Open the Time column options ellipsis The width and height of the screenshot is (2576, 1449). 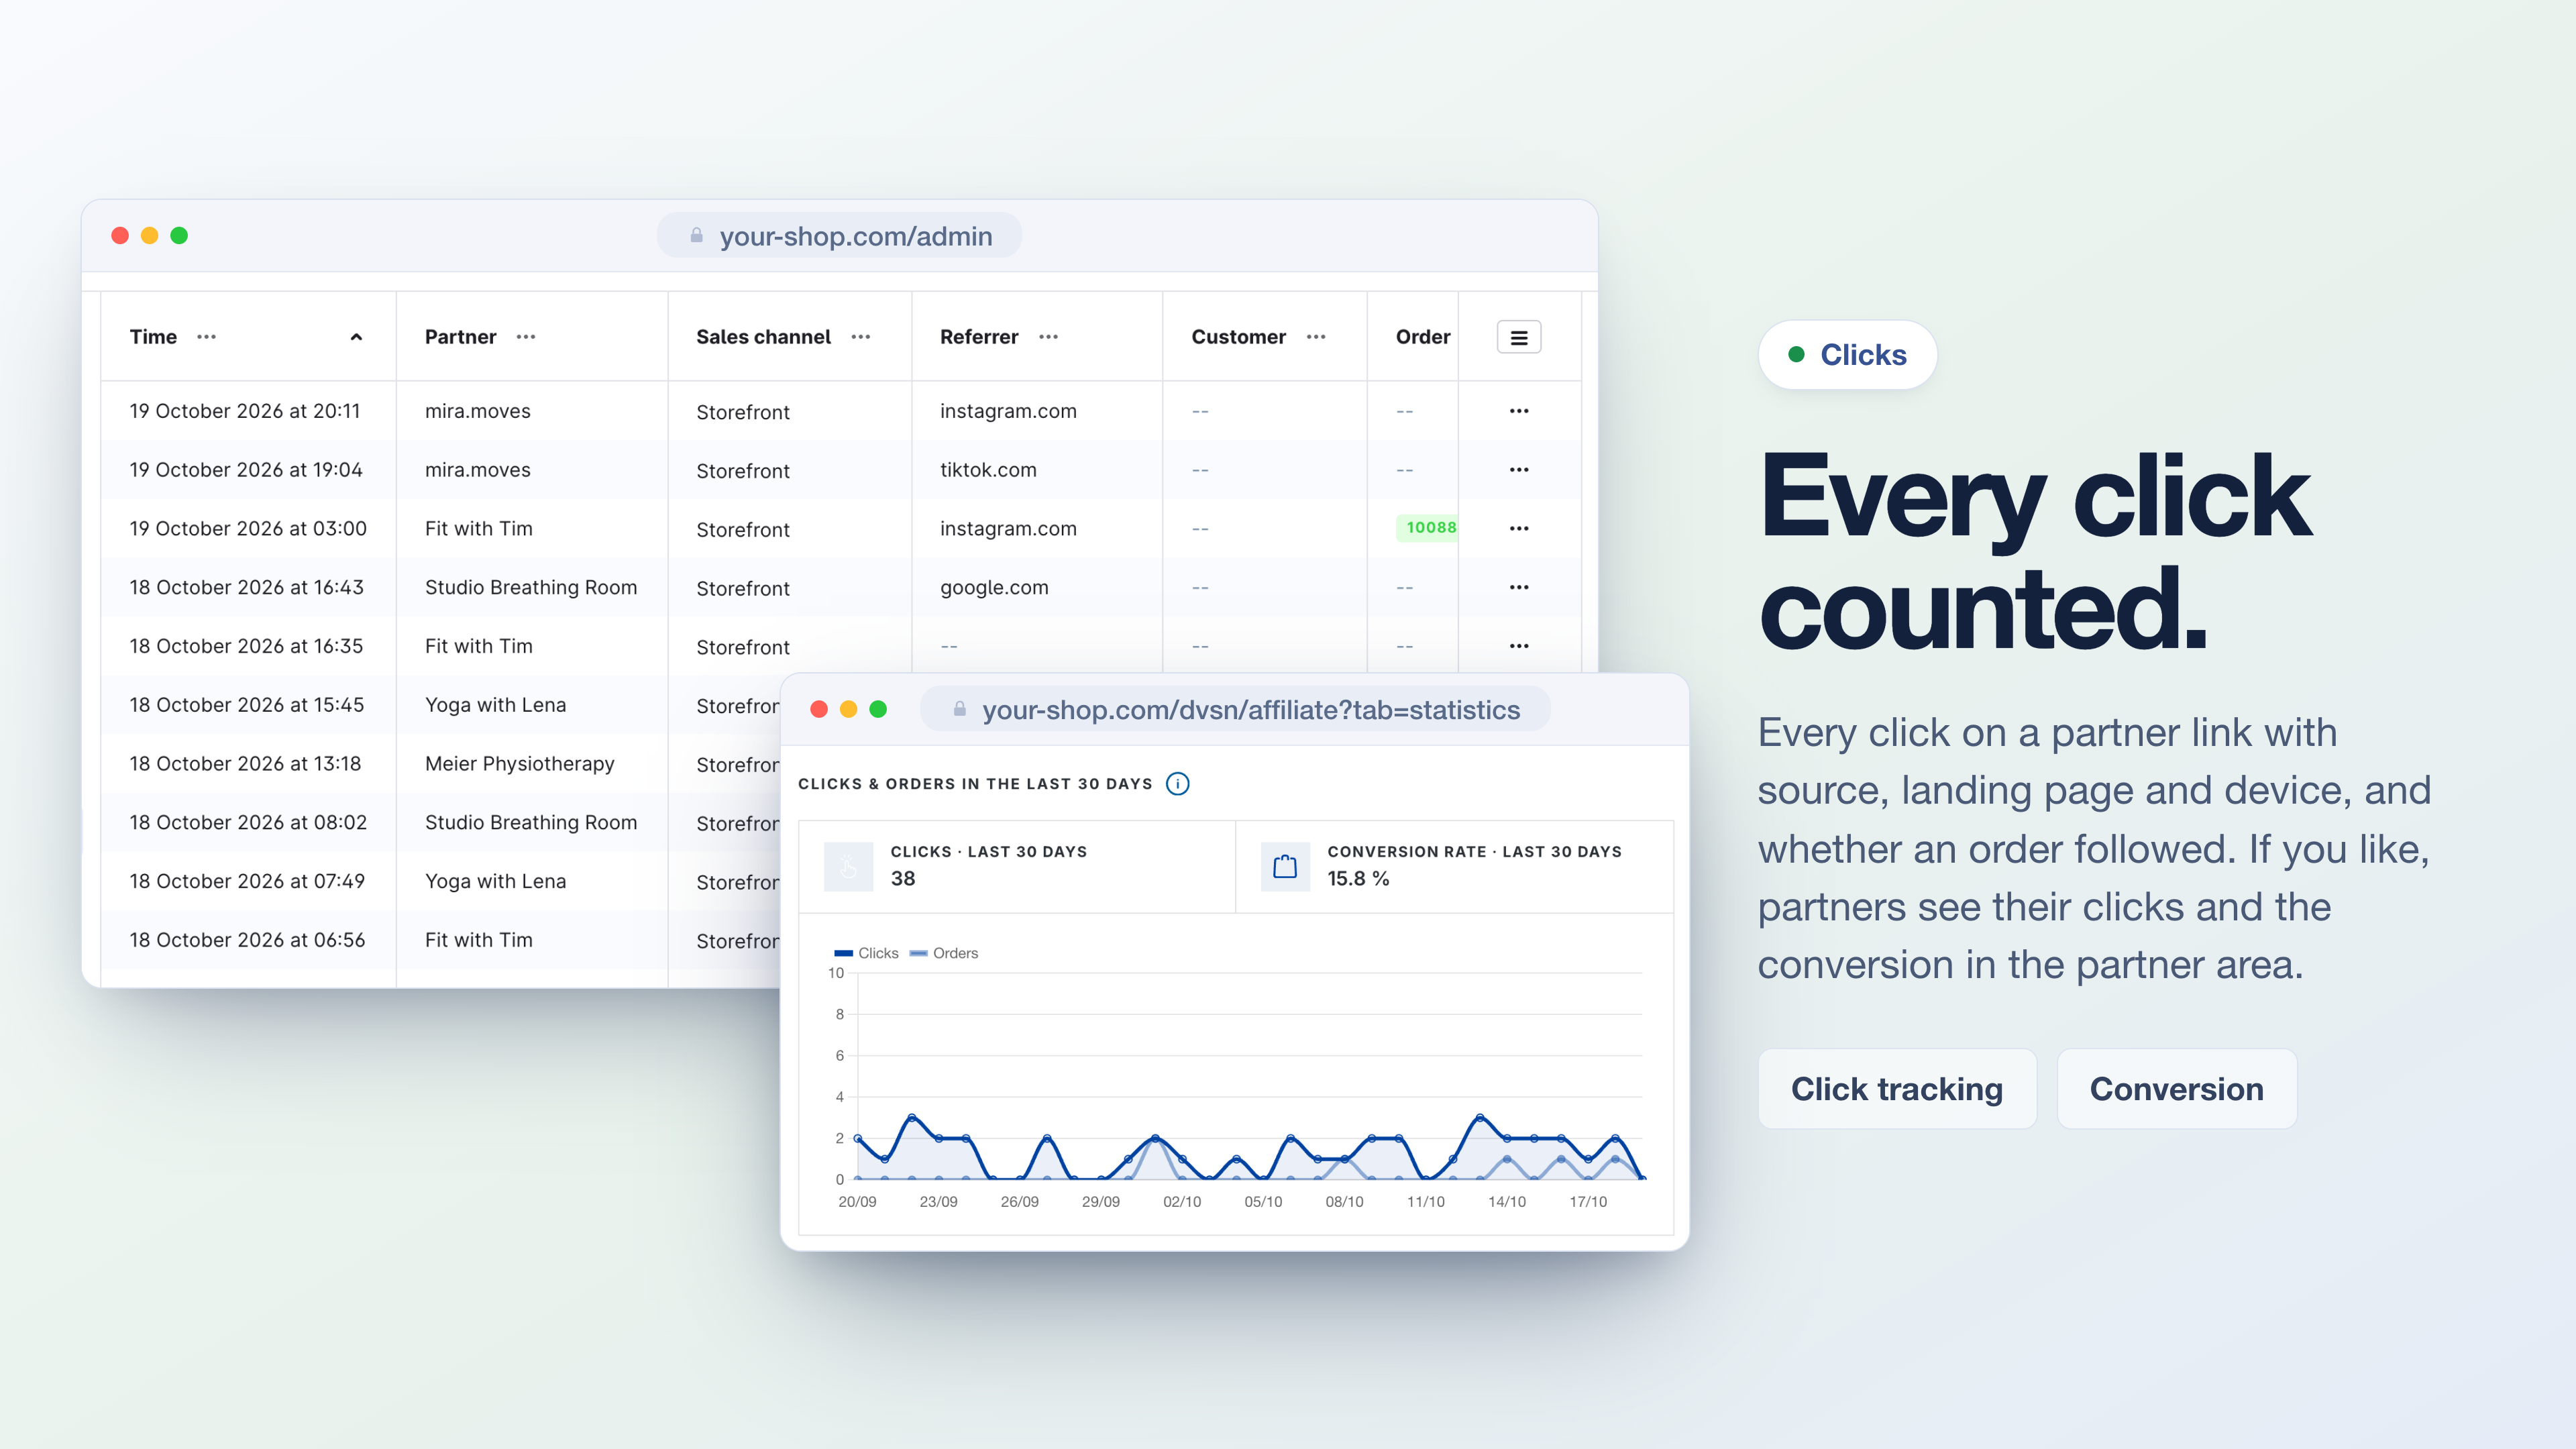tap(206, 337)
